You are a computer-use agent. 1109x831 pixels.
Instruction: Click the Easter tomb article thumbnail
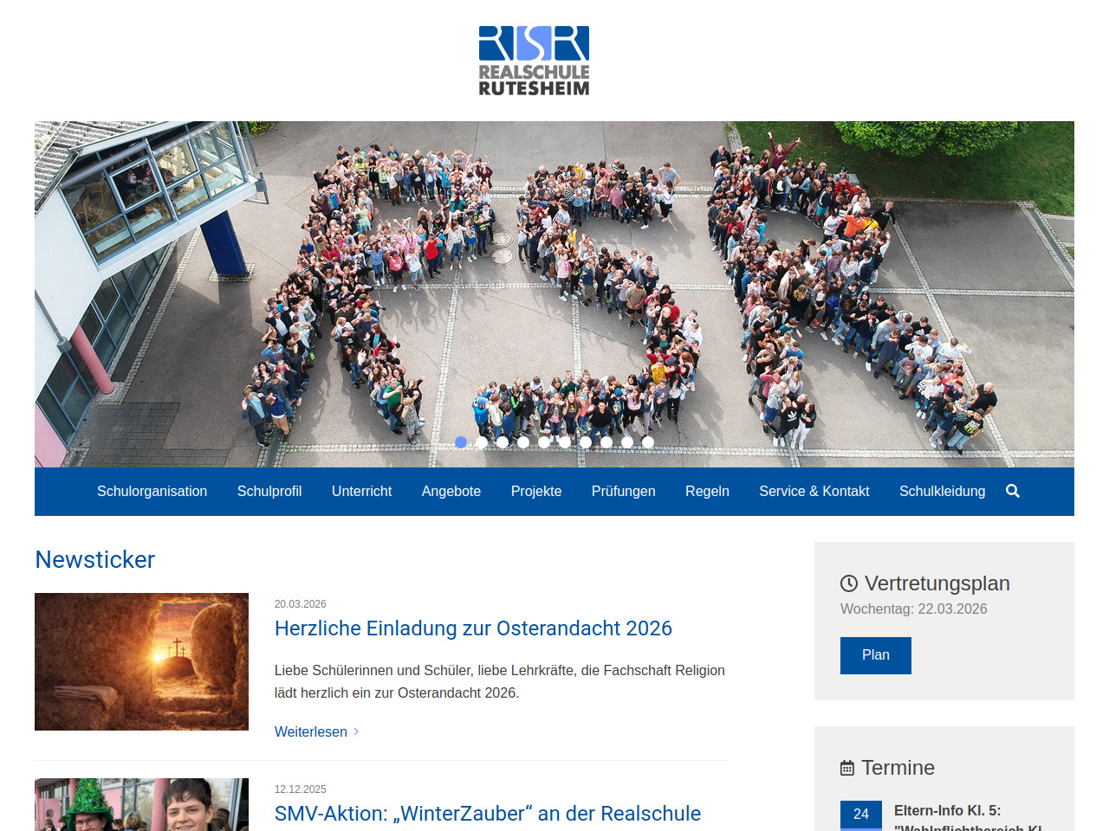(x=141, y=661)
